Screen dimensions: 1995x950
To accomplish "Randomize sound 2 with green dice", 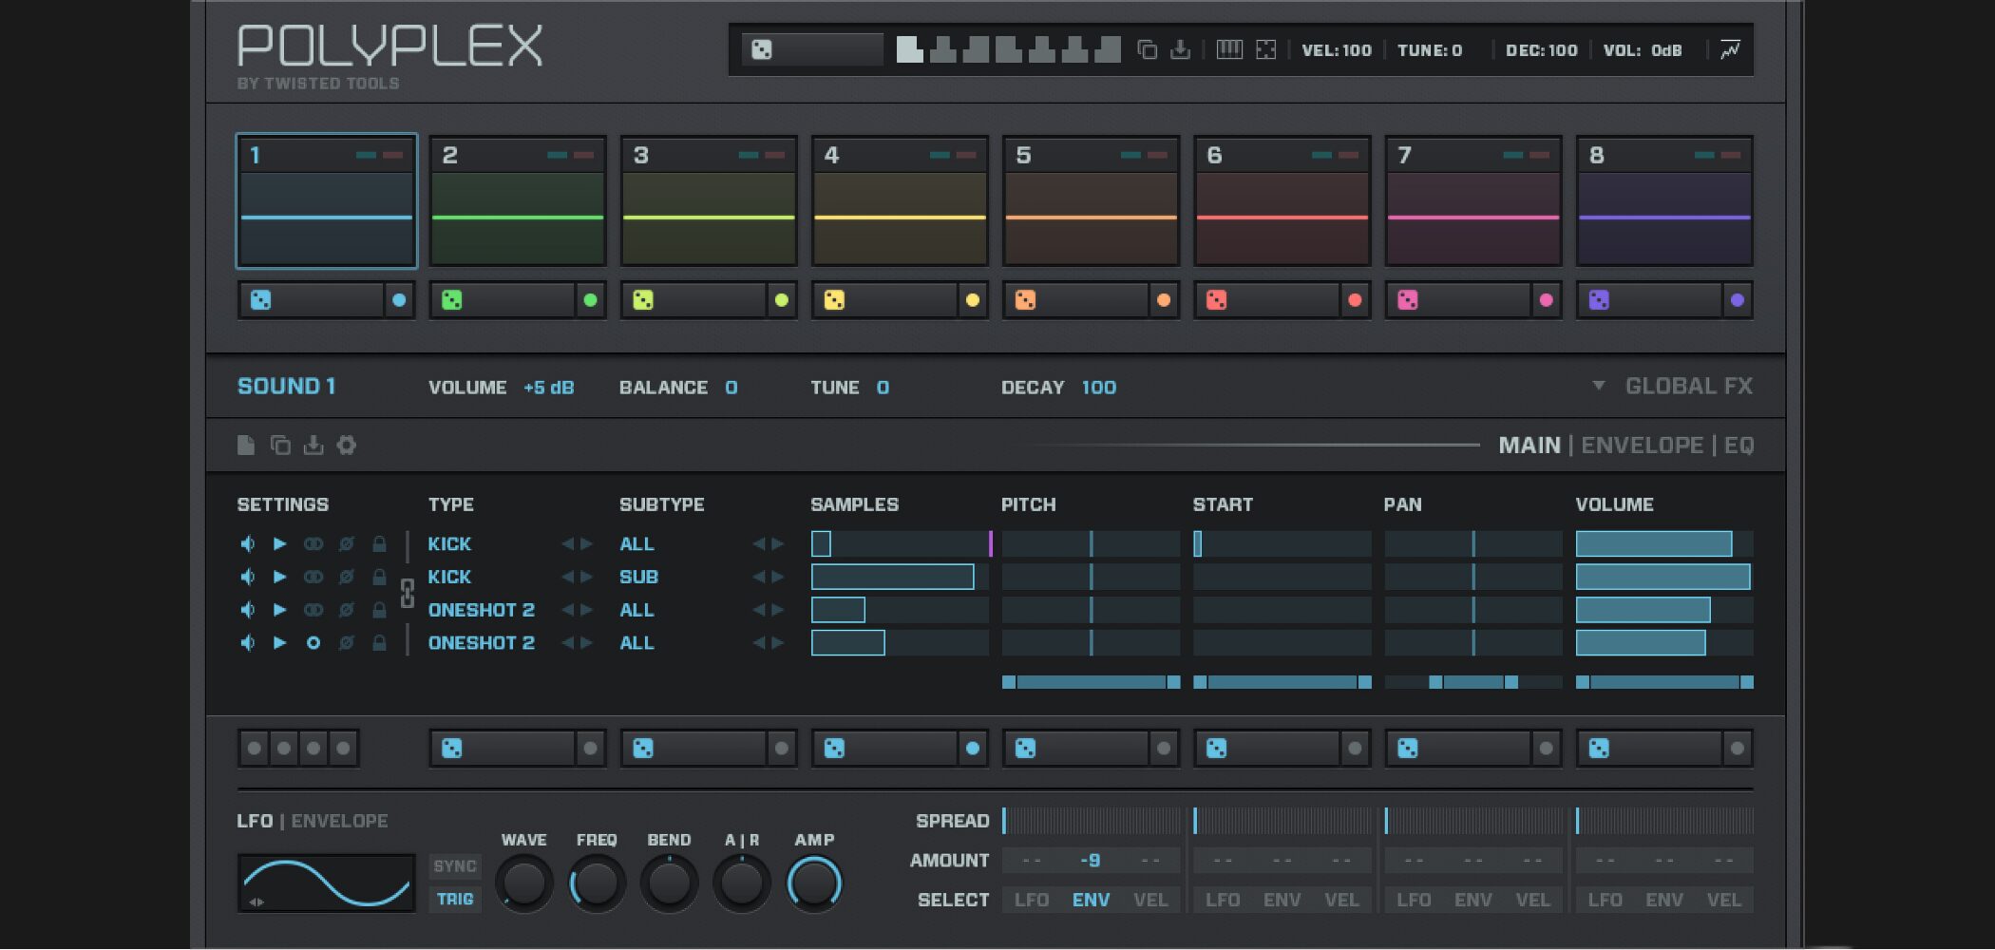I will click(452, 300).
